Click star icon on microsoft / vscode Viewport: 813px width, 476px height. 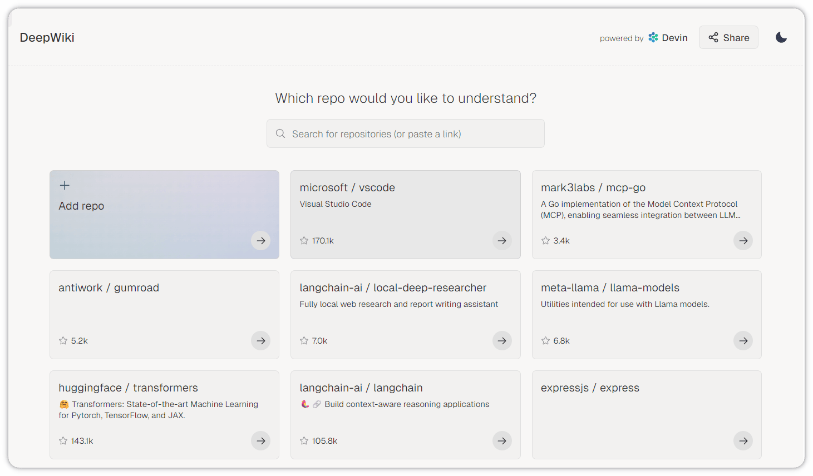tap(304, 241)
